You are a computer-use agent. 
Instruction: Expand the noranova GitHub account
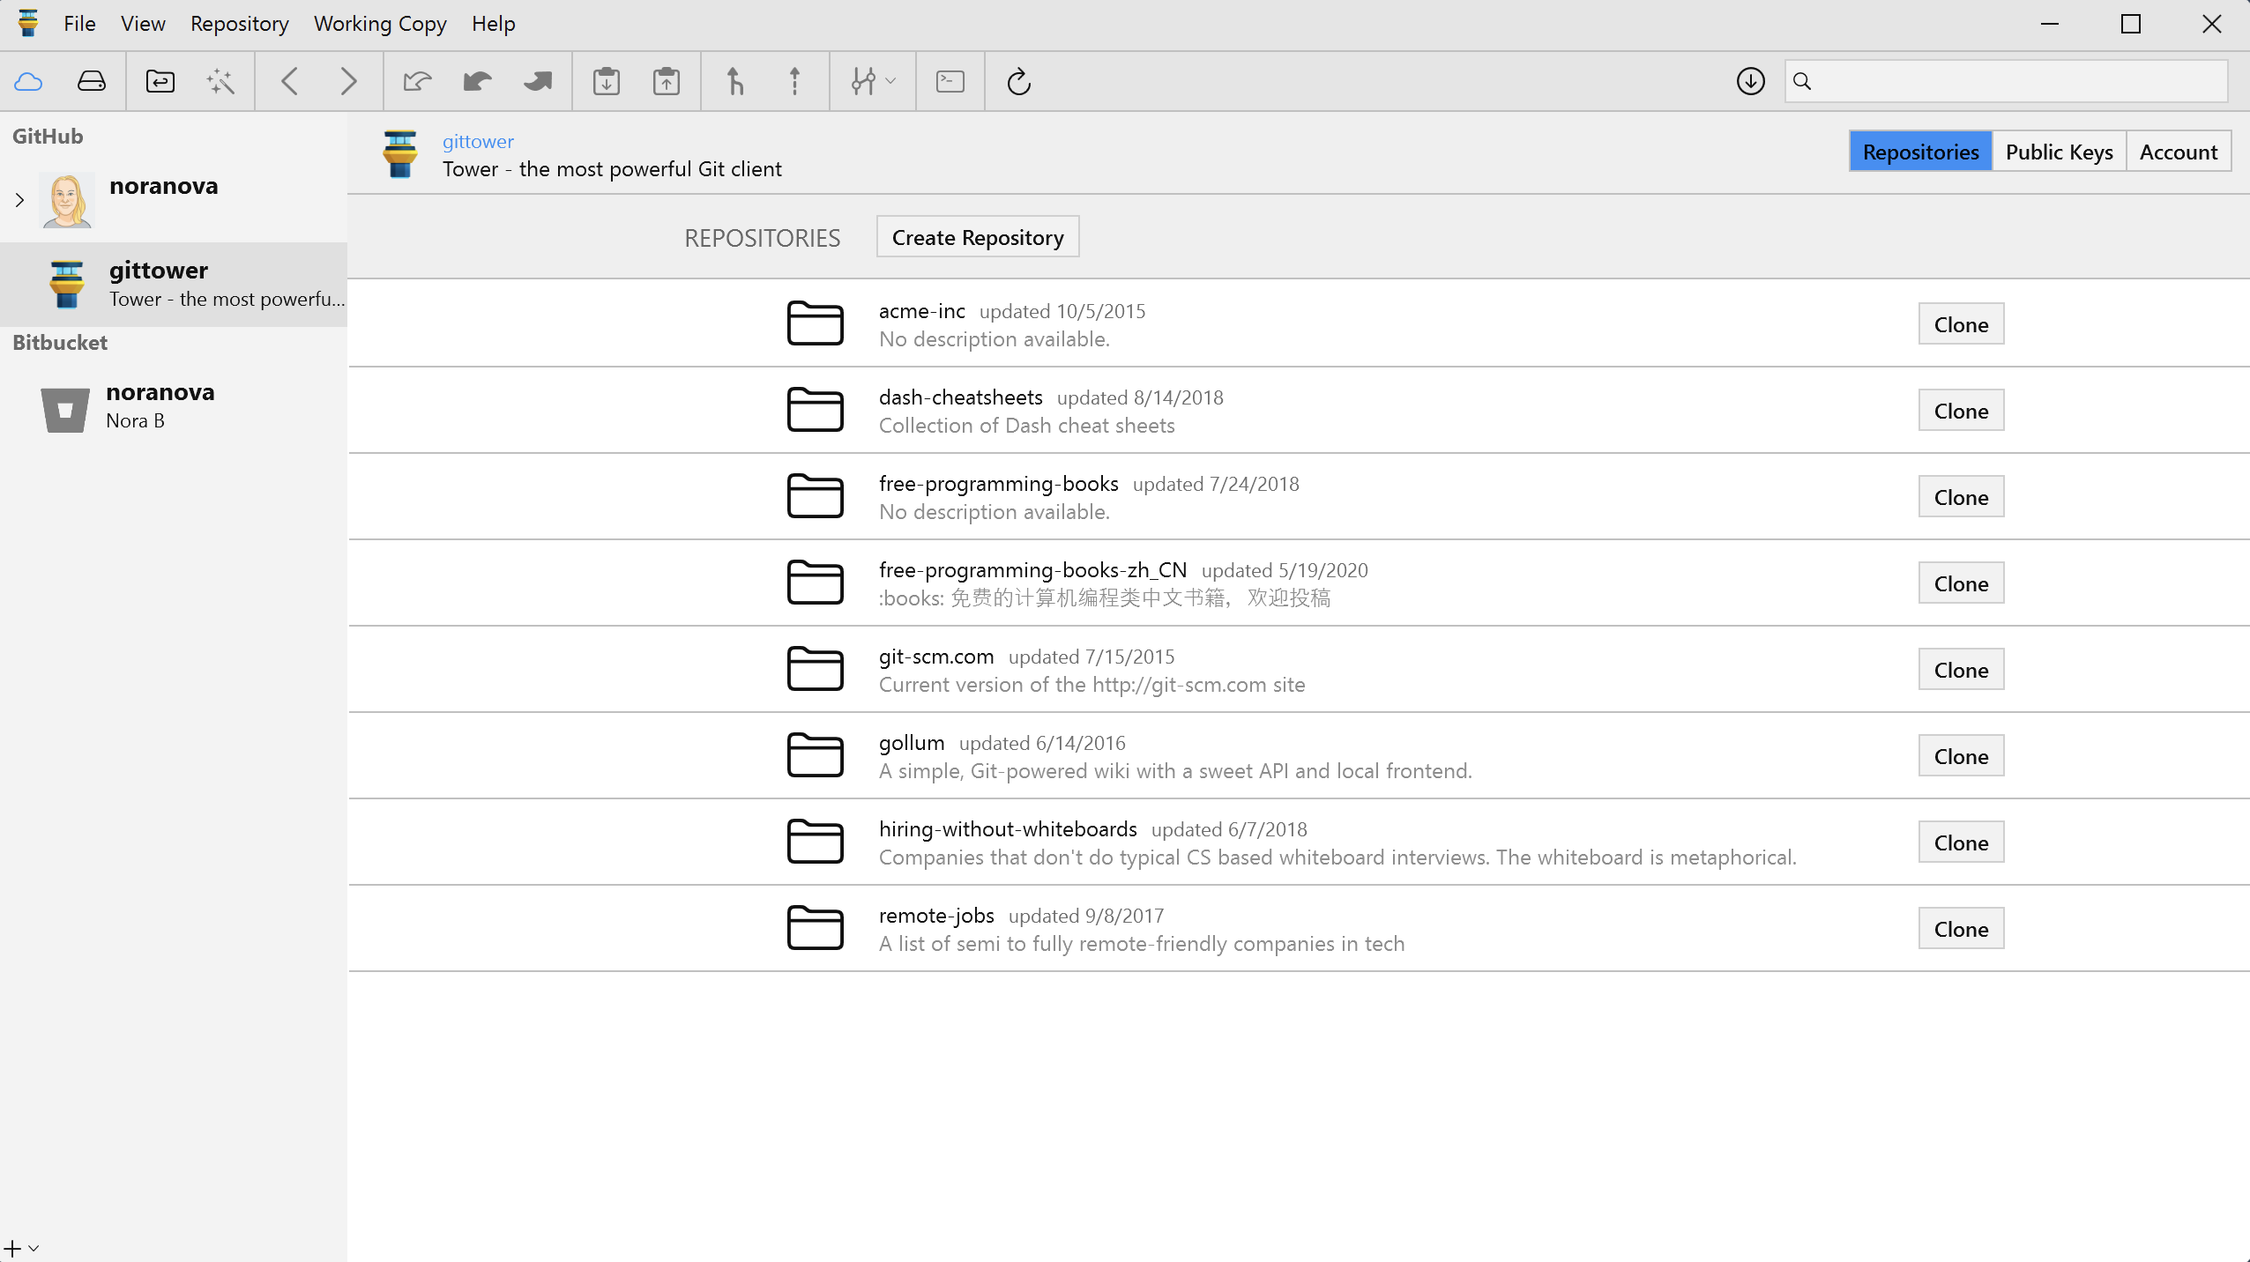point(19,200)
